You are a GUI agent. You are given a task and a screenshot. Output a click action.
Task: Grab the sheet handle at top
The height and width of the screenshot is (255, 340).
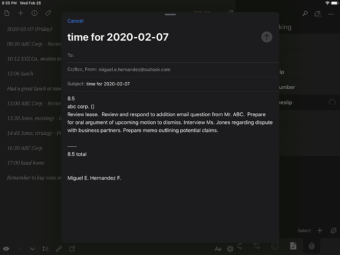point(170,14)
